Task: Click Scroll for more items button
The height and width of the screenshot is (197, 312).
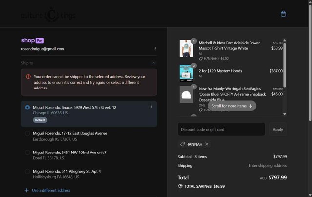Action: 232,106
